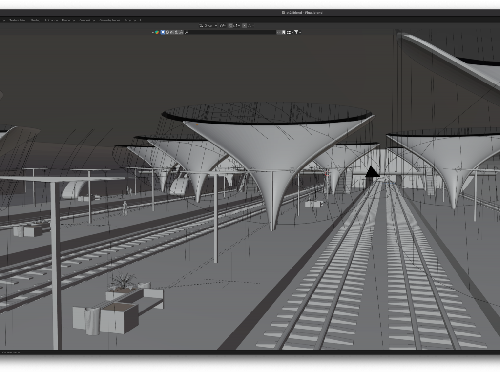This screenshot has width=500, height=373.
Task: Click the asset search field
Action: (232, 32)
